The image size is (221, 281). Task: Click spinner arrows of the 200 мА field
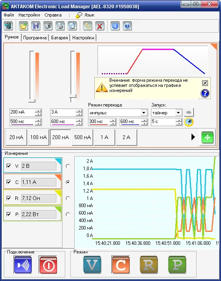pyautogui.click(x=38, y=112)
